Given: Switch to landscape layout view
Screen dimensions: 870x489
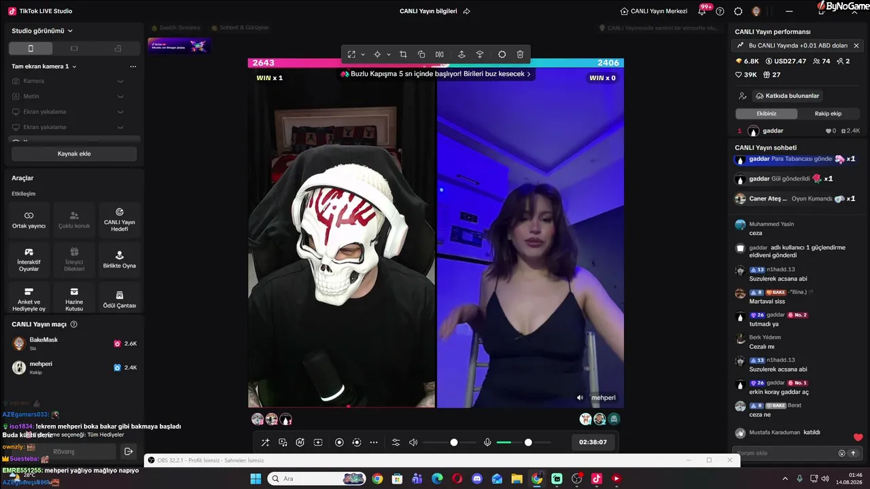Looking at the screenshot, I should (x=74, y=48).
